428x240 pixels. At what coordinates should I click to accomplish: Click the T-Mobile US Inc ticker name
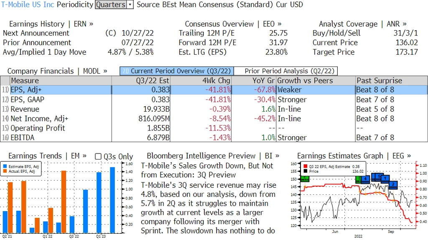tap(28, 5)
